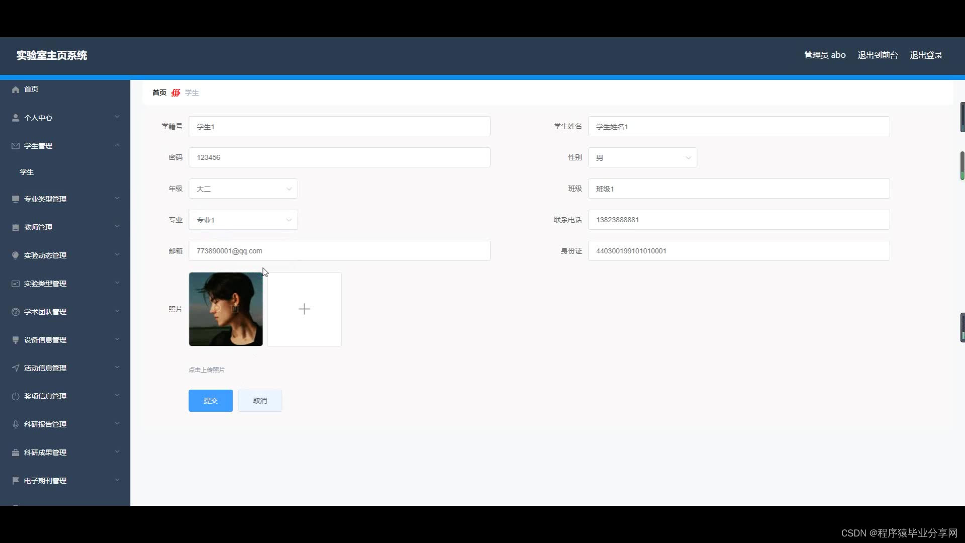
Task: Click the power icon beside 奖项信息管理
Action: [x=16, y=396]
